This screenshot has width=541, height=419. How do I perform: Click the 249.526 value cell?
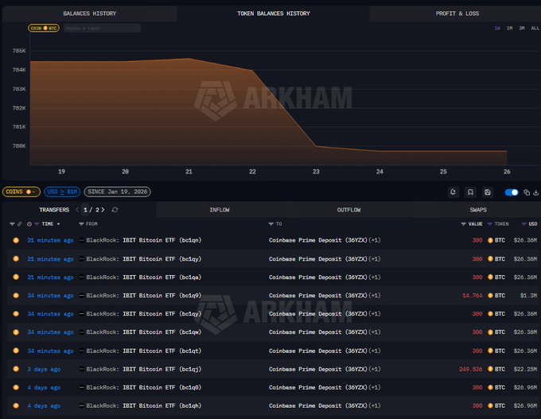point(471,369)
